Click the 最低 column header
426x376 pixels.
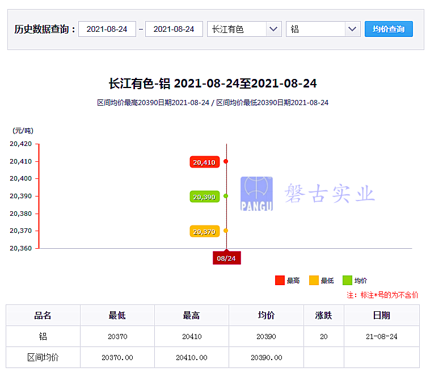[x=117, y=315]
